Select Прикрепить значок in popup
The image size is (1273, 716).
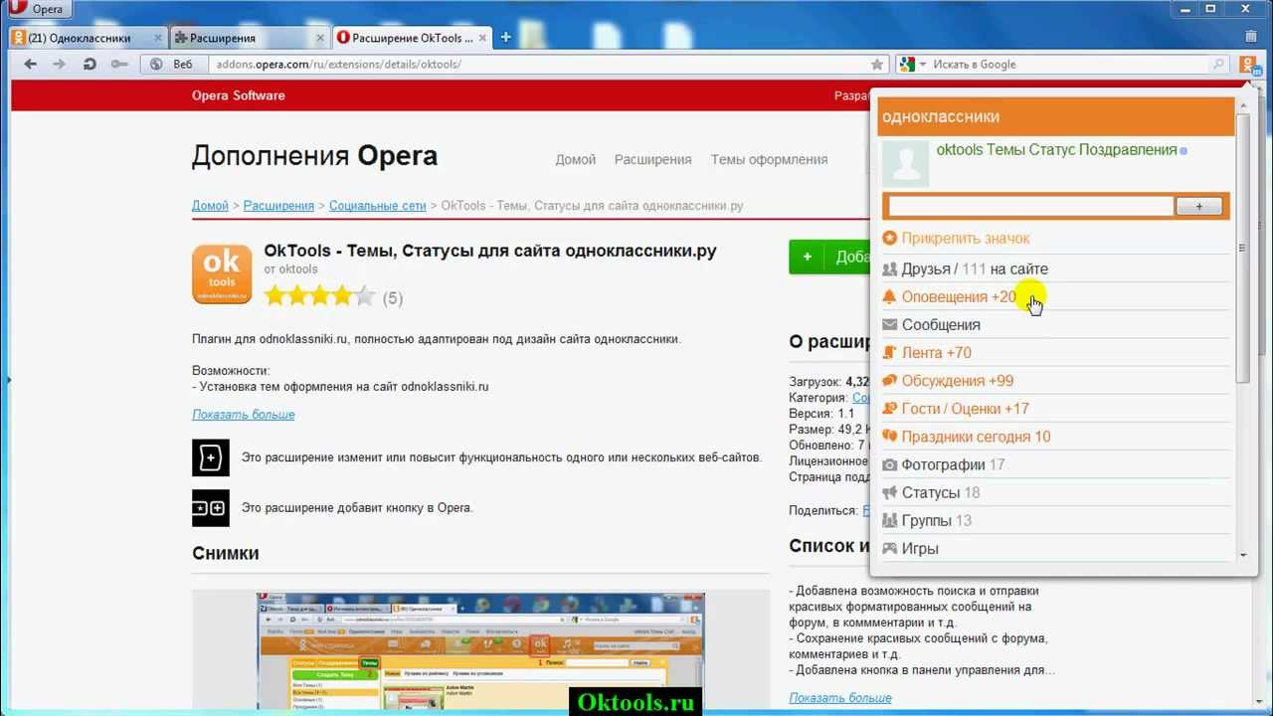click(965, 239)
